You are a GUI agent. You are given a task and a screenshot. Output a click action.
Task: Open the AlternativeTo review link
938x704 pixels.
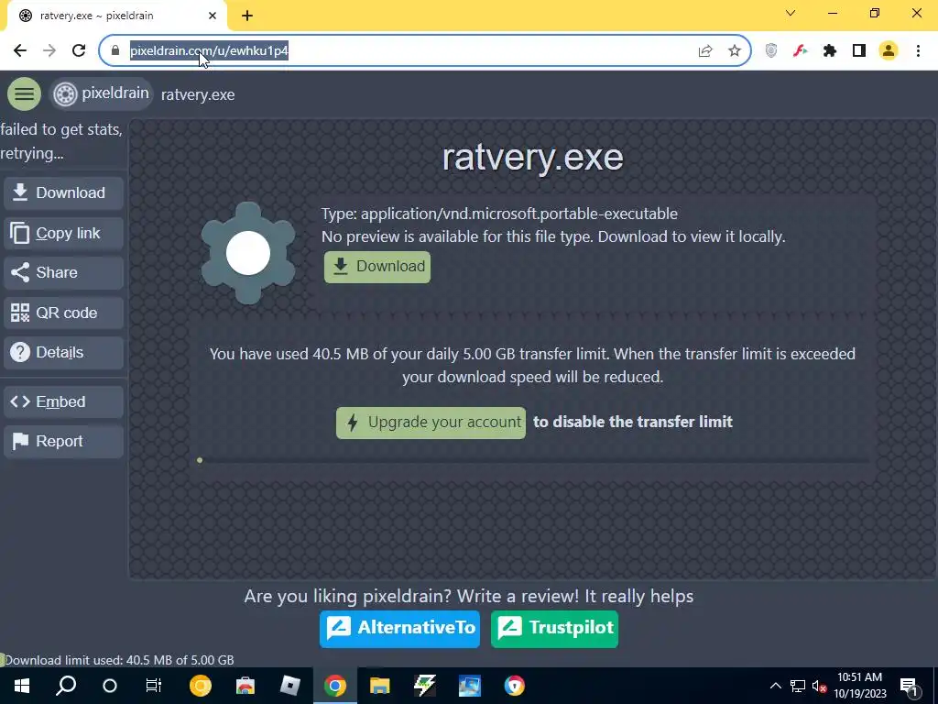pos(399,629)
